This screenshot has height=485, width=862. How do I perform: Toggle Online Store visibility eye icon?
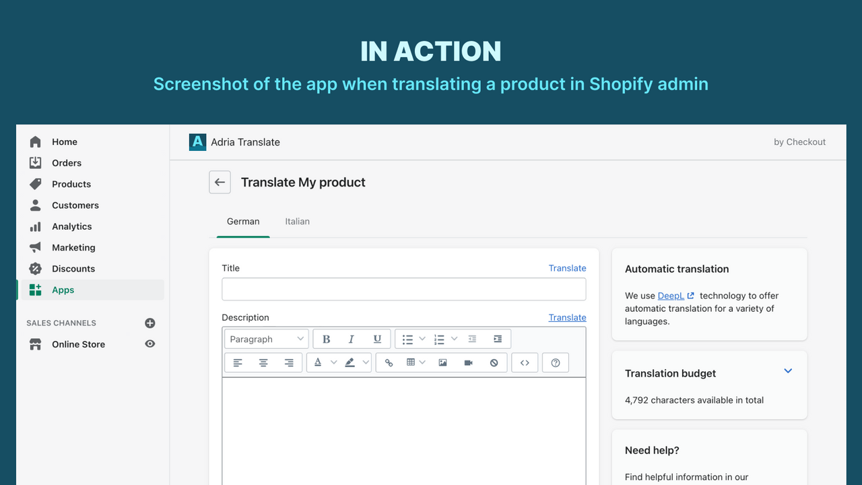(x=150, y=344)
